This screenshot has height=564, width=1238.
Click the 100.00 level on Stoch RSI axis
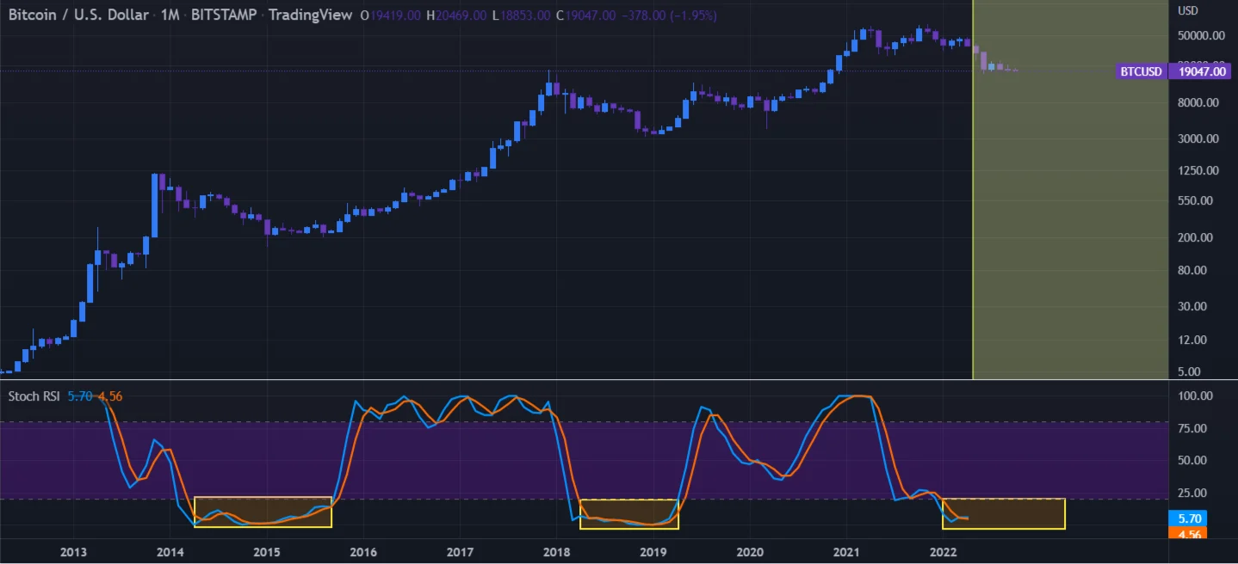coord(1196,396)
